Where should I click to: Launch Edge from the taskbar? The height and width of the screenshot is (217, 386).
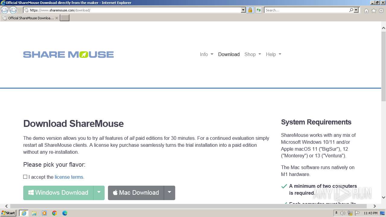click(65, 213)
